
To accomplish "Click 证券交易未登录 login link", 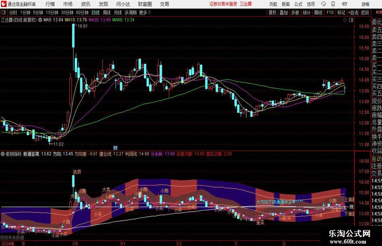I will coord(223,4).
